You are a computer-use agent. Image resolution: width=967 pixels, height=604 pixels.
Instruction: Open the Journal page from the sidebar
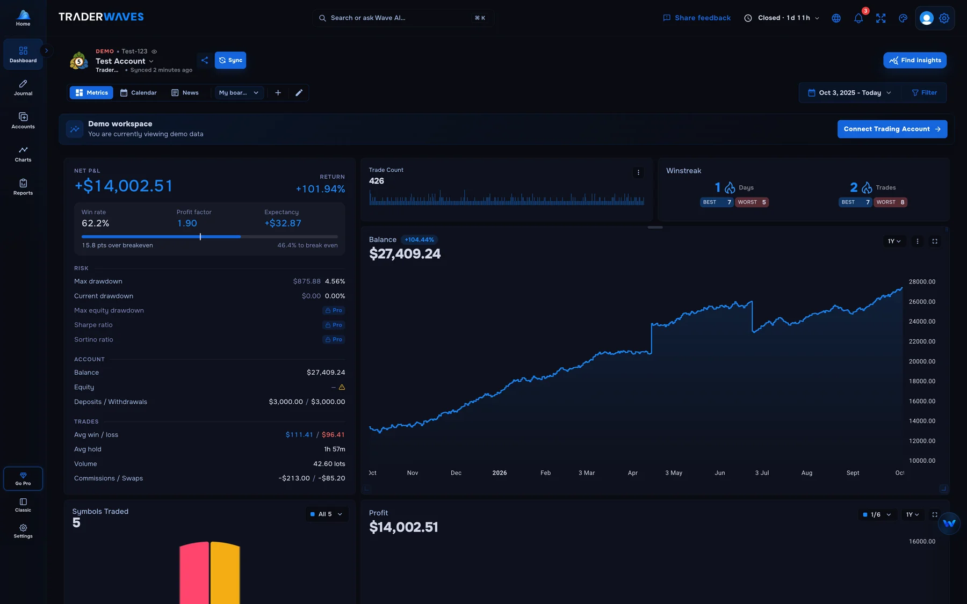tap(23, 88)
